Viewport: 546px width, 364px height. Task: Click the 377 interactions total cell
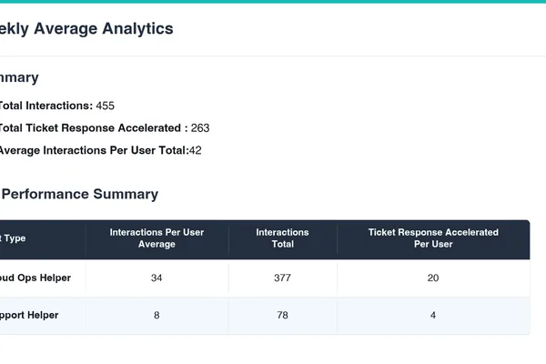click(282, 278)
